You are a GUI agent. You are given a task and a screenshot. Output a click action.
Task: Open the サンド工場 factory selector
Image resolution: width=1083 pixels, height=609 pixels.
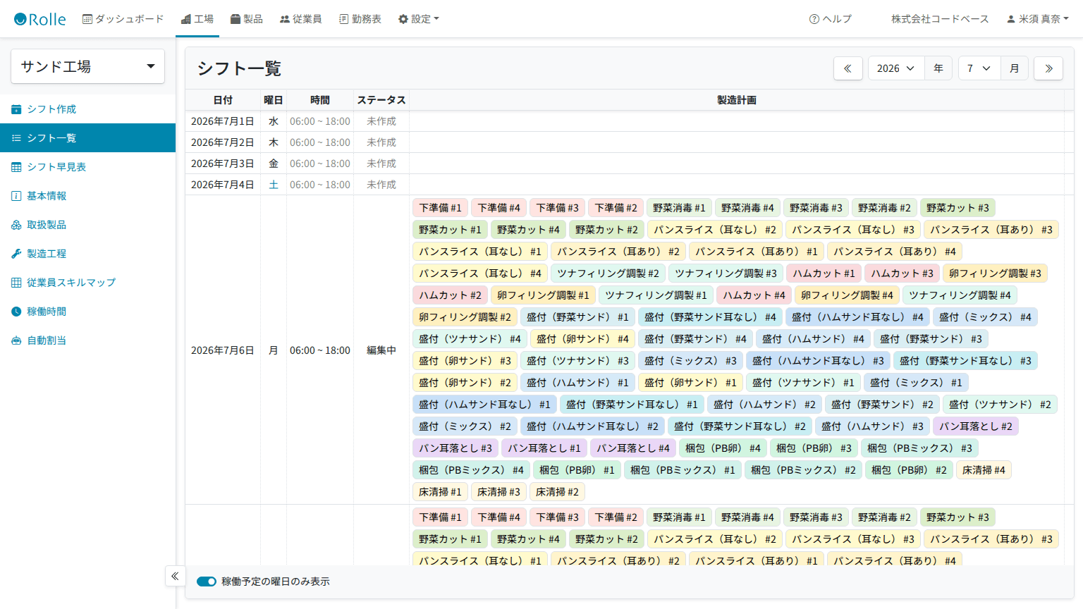coord(88,66)
